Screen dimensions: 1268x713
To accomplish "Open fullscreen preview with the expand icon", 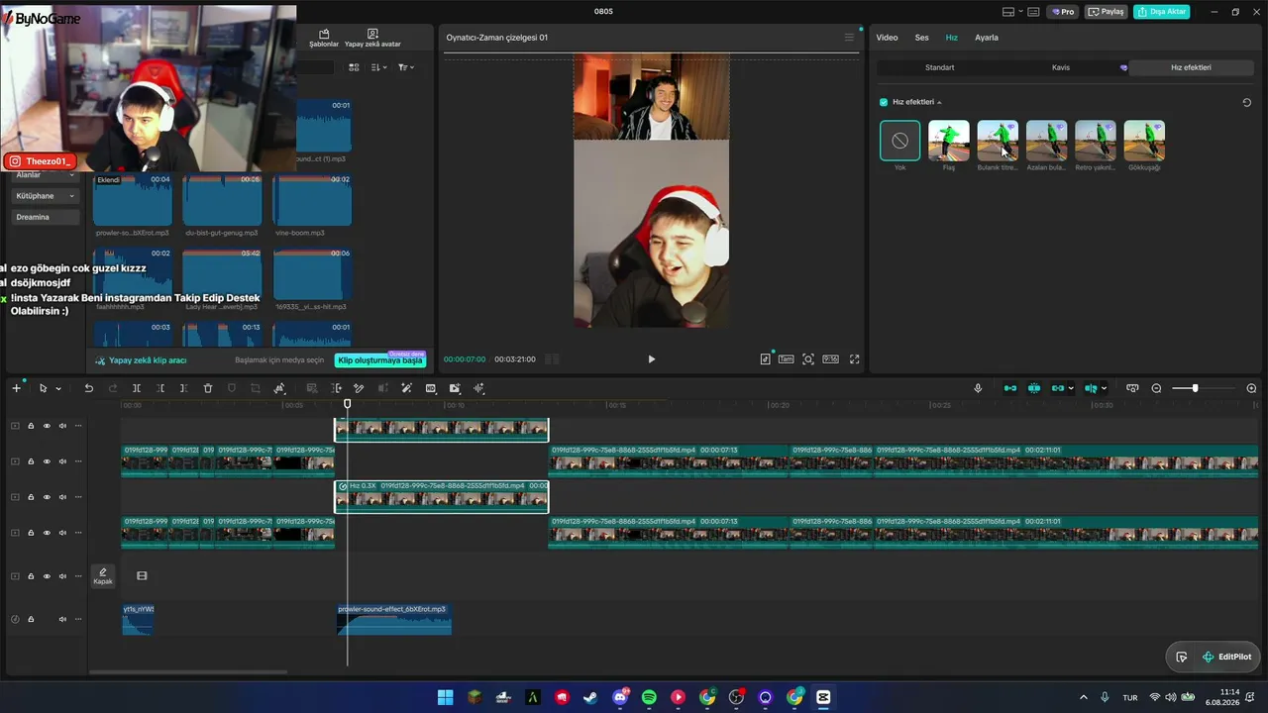I will pos(854,359).
